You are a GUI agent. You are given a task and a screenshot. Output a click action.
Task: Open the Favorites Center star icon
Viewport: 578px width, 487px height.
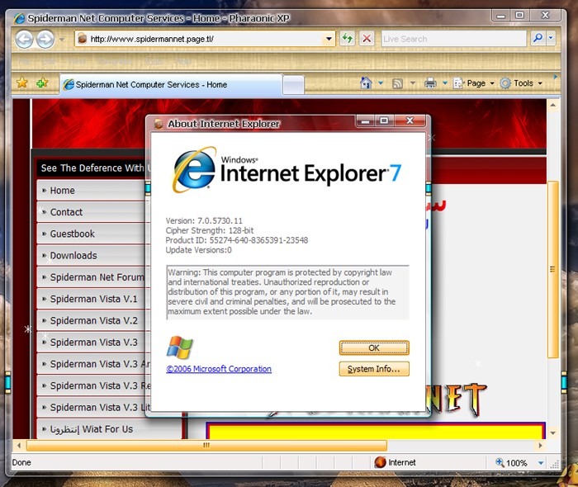22,83
